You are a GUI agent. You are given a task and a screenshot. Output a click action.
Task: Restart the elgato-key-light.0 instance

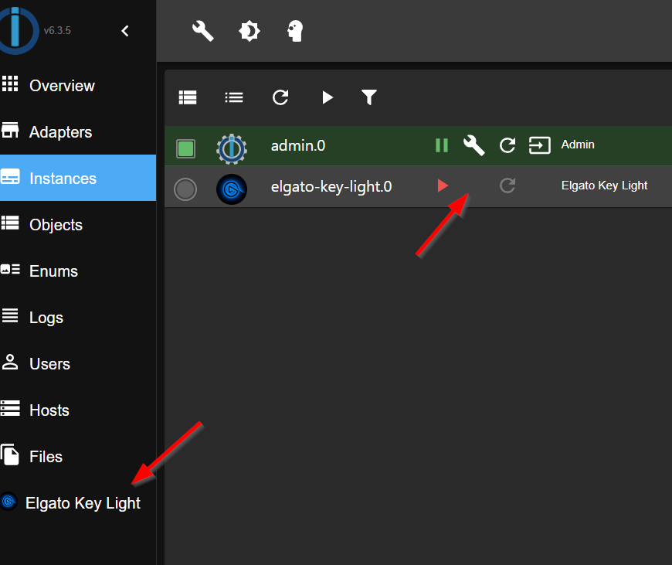click(x=507, y=185)
